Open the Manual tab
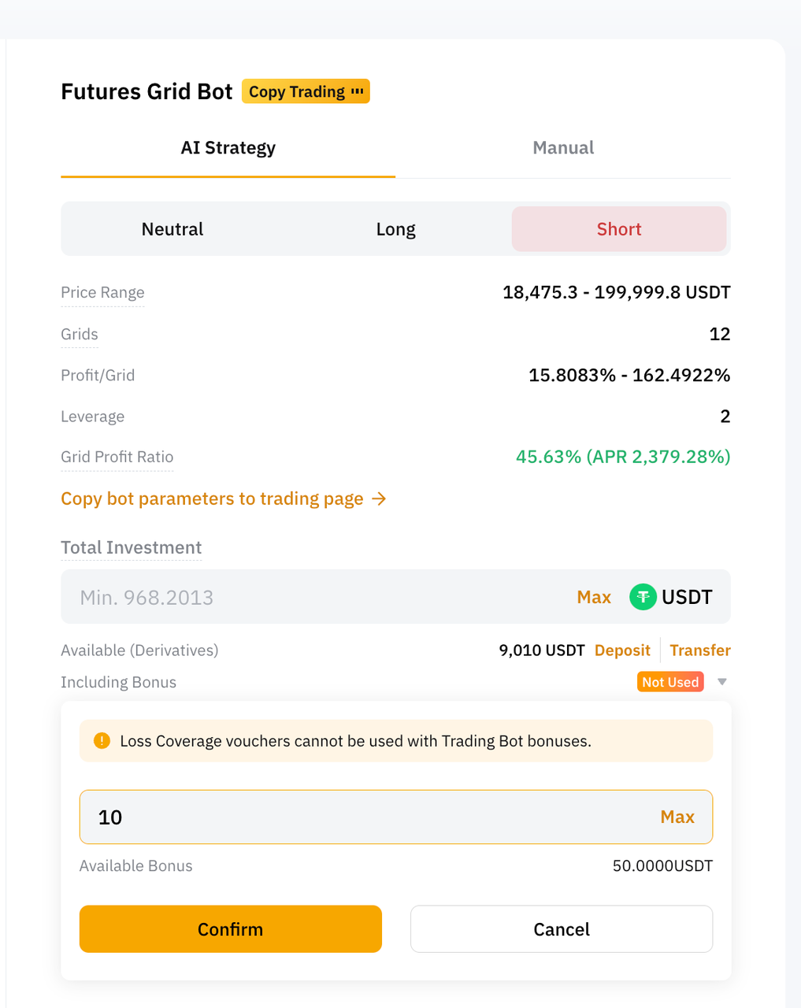The height and width of the screenshot is (1008, 801). tap(563, 148)
